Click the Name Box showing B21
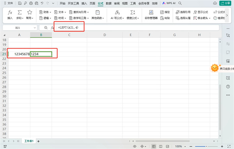This screenshot has height=149, width=234. click(x=18, y=28)
